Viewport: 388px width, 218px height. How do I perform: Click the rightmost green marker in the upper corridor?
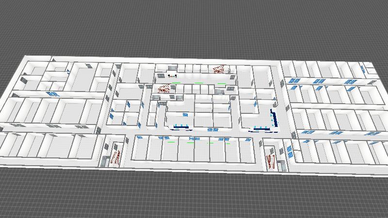tap(221, 83)
